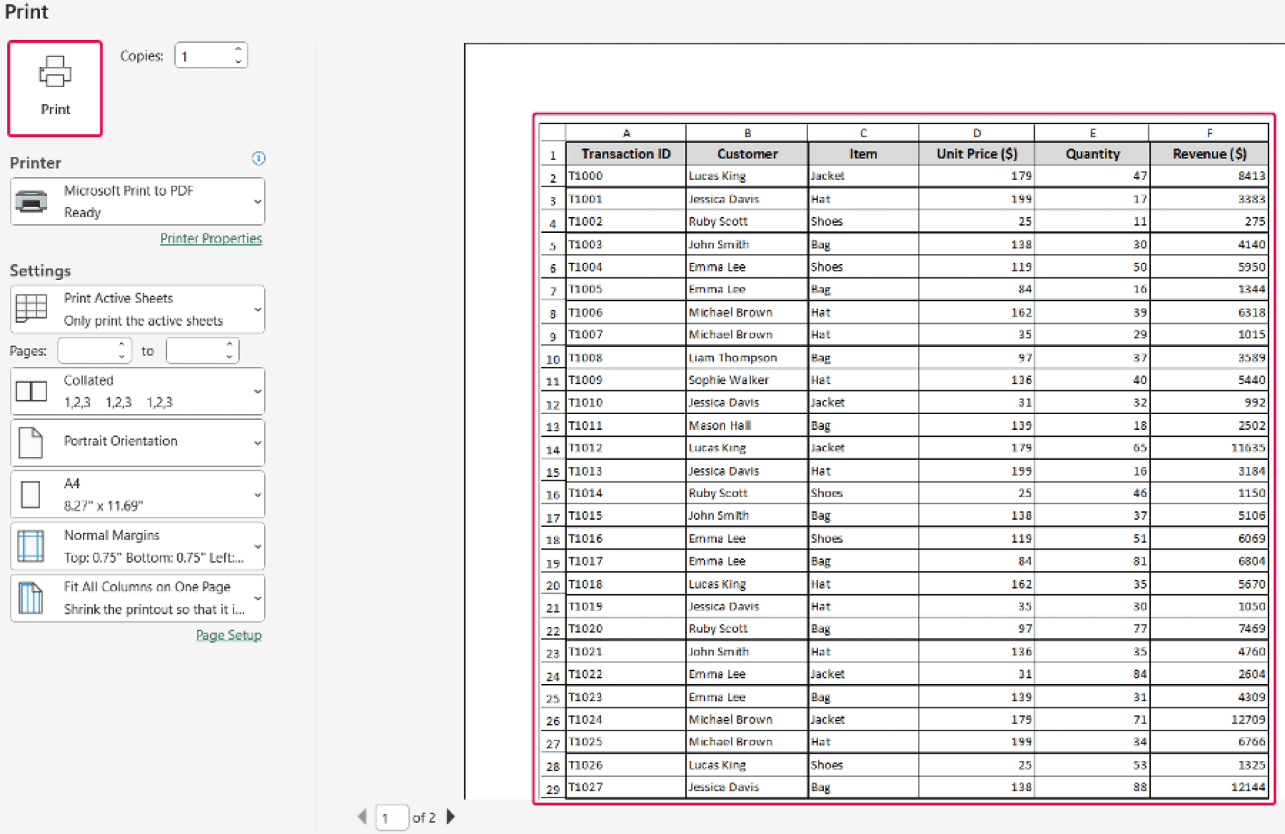Image resolution: width=1285 pixels, height=834 pixels.
Task: Open the Portrait Orientation dropdown
Action: click(x=257, y=442)
